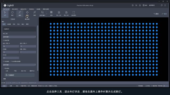Image resolution: width=170 pixels, height=95 pixels.
Task: Click the save-as document icon
Action: [140, 5]
